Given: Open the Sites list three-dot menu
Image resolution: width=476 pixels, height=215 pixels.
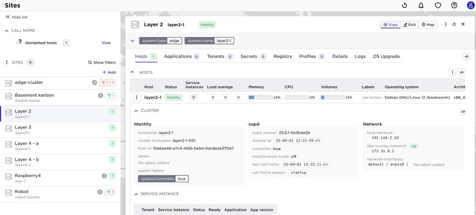Looking at the screenshot, I should tap(7, 62).
